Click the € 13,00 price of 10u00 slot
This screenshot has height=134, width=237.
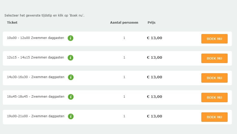[x=155, y=38]
